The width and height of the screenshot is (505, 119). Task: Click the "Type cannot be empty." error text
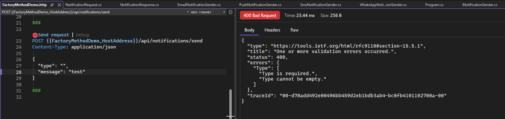click(293, 79)
